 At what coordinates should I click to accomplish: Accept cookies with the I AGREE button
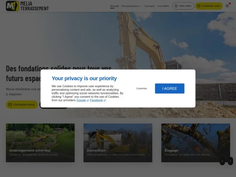(169, 88)
